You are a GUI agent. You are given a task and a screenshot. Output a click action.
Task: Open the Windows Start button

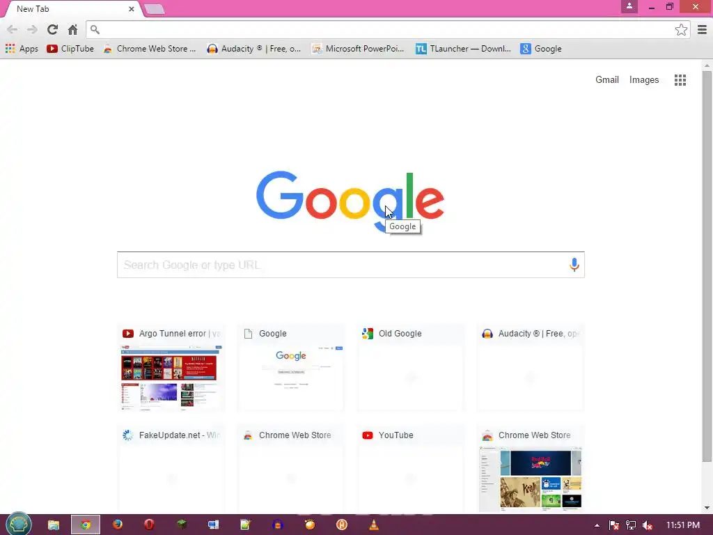point(18,525)
